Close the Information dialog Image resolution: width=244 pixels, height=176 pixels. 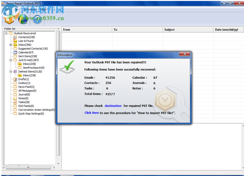click(x=184, y=54)
